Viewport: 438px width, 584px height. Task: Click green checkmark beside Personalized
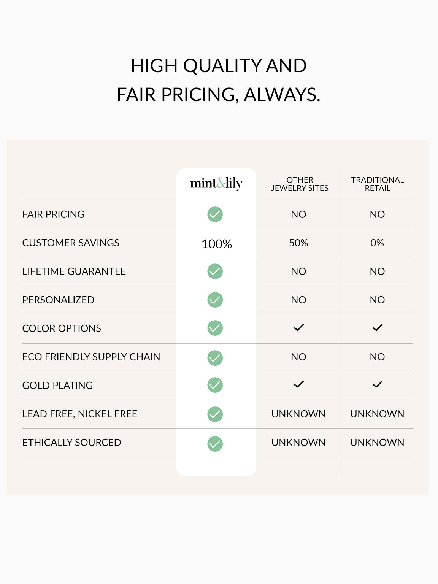click(x=215, y=300)
